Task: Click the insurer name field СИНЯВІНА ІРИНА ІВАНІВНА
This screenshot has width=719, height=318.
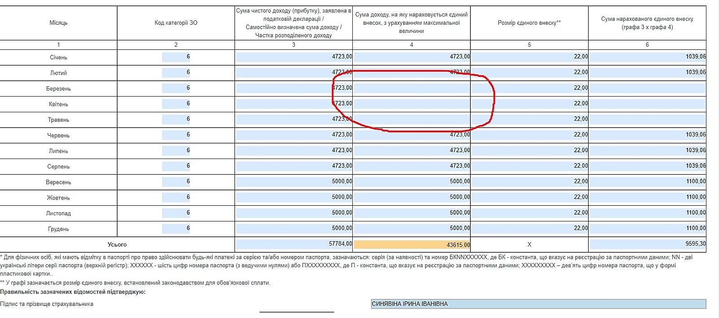Action: 538,304
